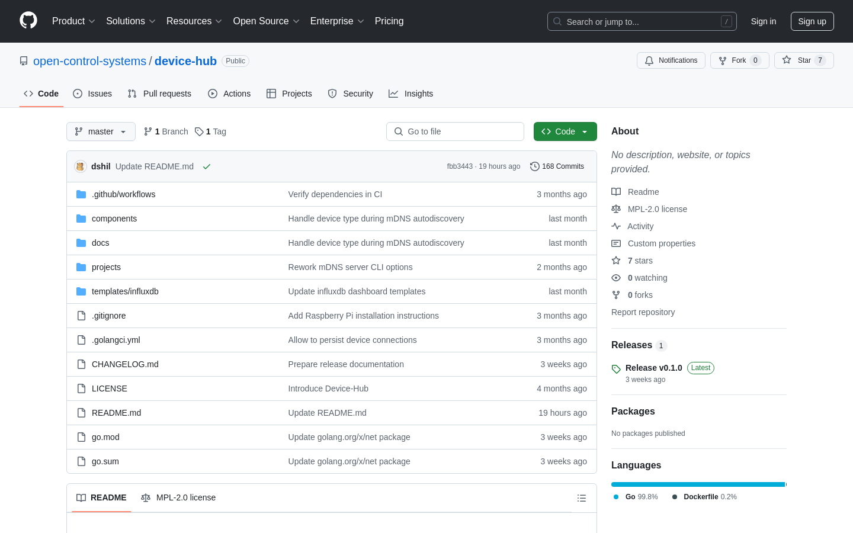Open commit 'Verify dependencies in CI'
Image resolution: width=853 pixels, height=533 pixels.
coord(335,194)
